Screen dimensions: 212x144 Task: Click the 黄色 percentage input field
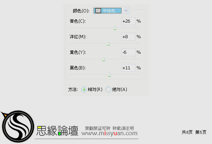[x=129, y=52]
